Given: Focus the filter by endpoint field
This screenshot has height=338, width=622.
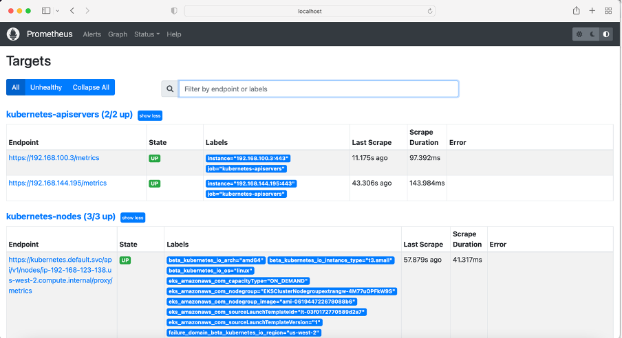Looking at the screenshot, I should pyautogui.click(x=319, y=89).
